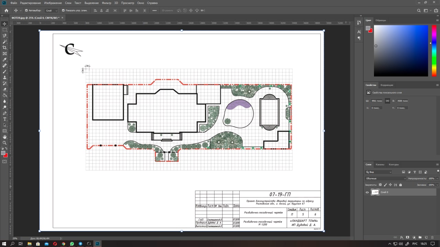The image size is (440, 247).
Task: Select the Clone Stamp tool
Action: (4, 77)
